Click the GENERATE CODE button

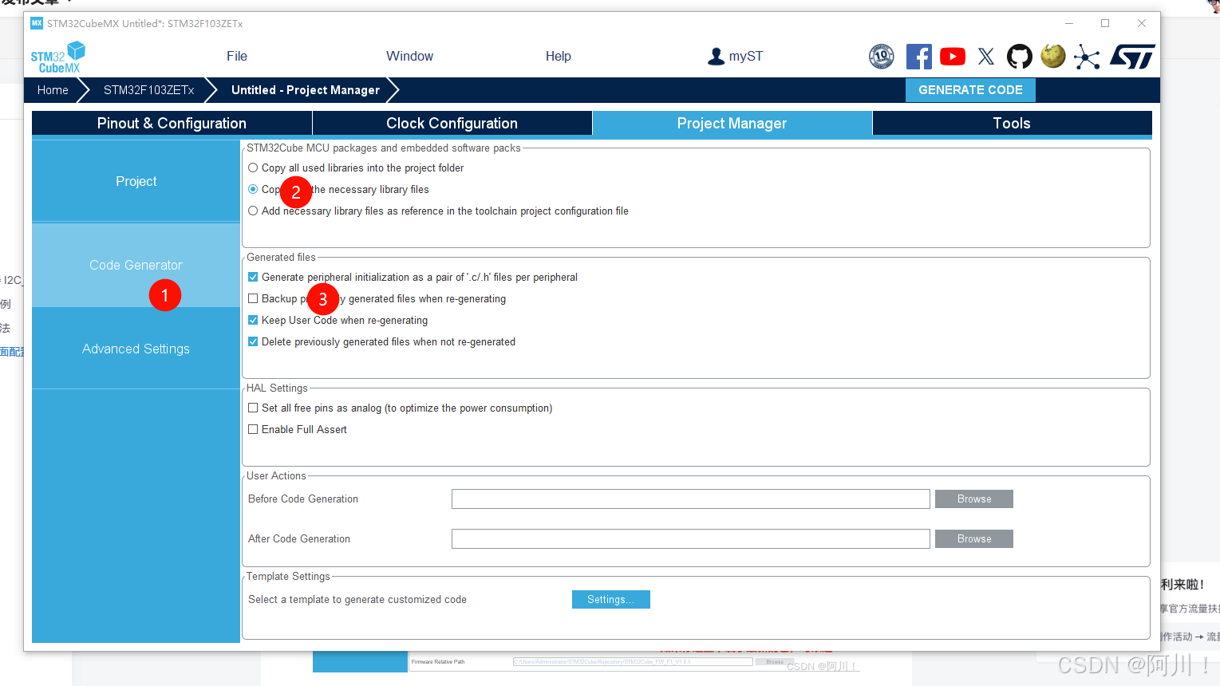(x=970, y=89)
